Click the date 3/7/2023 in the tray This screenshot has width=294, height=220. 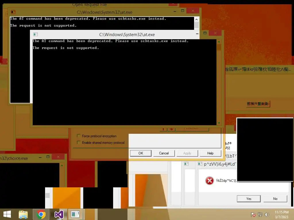point(281,217)
